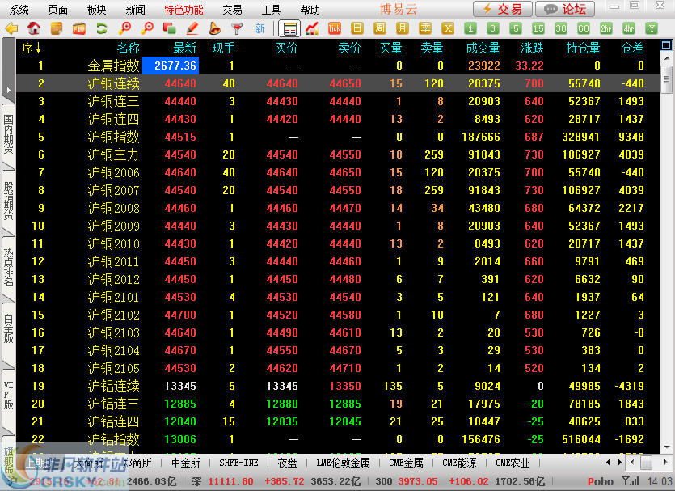
Task: Click the green refresh icon
Action: [101, 28]
